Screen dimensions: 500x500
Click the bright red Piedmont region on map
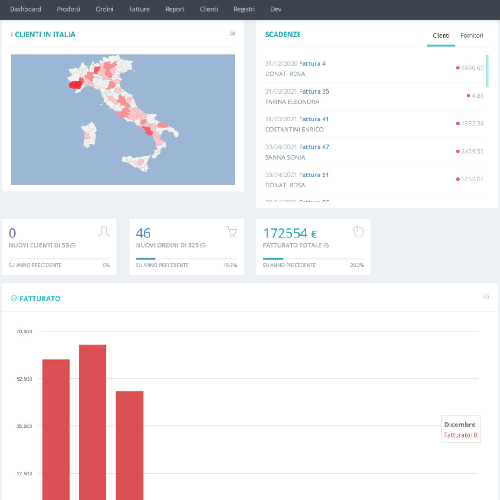pyautogui.click(x=75, y=85)
